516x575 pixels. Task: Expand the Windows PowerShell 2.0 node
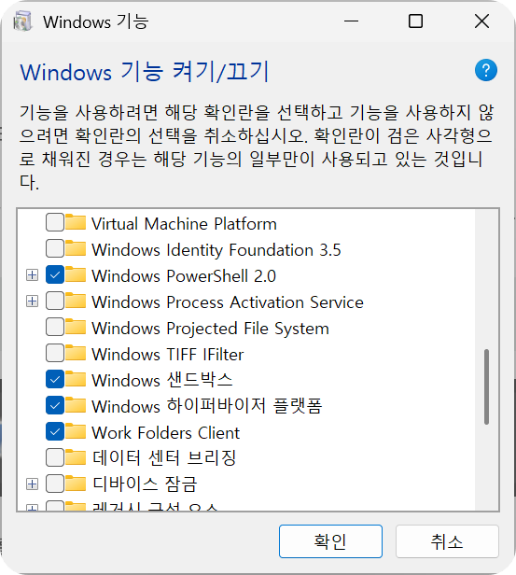click(33, 275)
